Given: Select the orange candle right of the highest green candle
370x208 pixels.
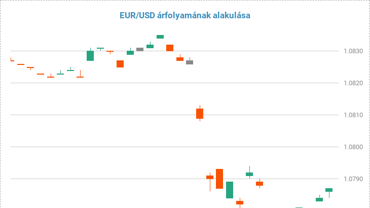Looking at the screenshot, I should tap(170, 48).
